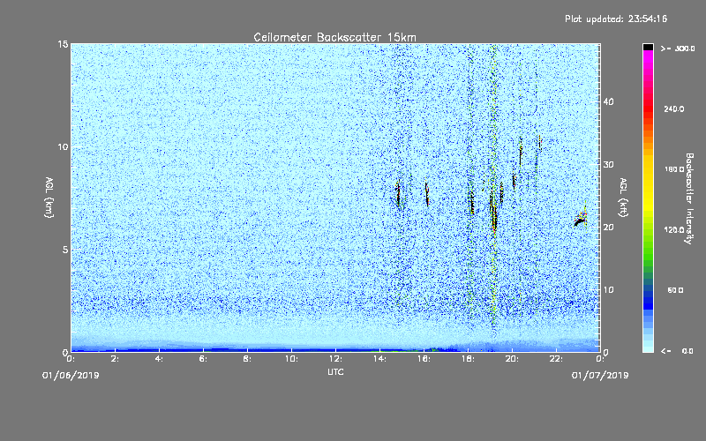Click the 5 km tick on left axis

(64, 250)
